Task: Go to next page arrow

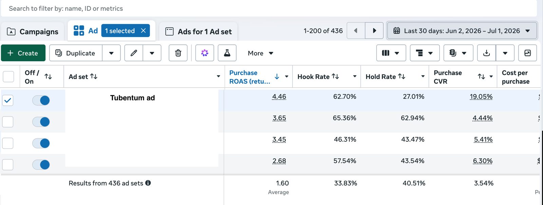Action: (x=374, y=31)
